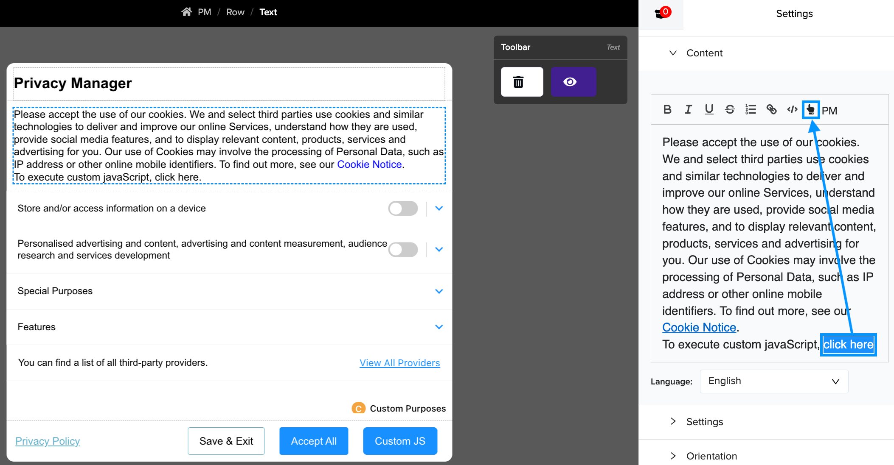
Task: Apply strikethrough formatting
Action: pyautogui.click(x=730, y=110)
